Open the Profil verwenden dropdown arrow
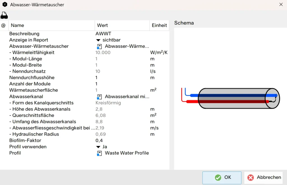287x185 pixels. point(98,147)
